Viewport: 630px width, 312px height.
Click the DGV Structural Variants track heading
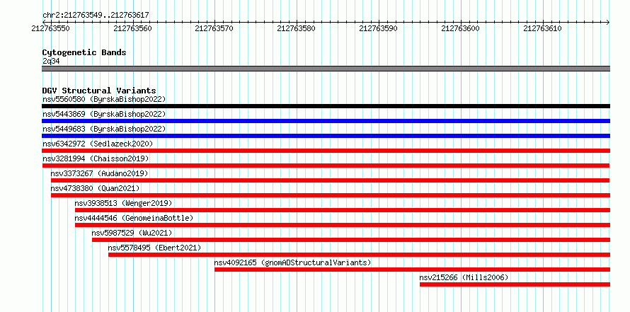99,91
